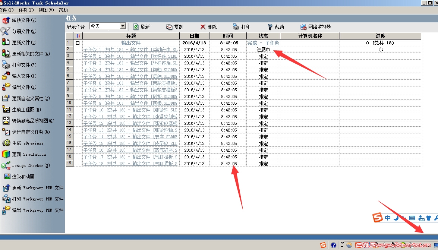
Task: Open the 文件 menu
Action: (x=7, y=10)
